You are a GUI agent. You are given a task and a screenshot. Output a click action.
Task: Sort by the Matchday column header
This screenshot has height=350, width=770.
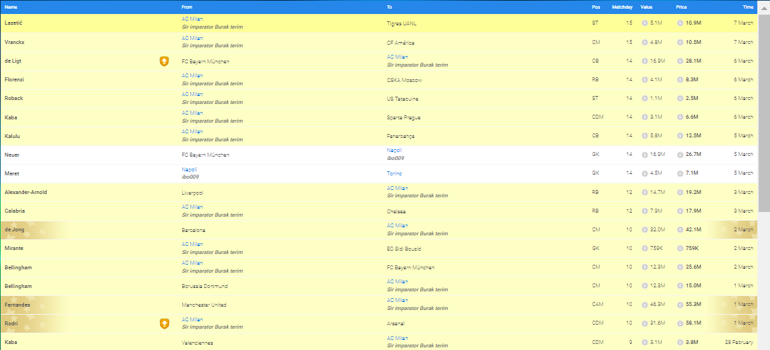click(x=622, y=7)
